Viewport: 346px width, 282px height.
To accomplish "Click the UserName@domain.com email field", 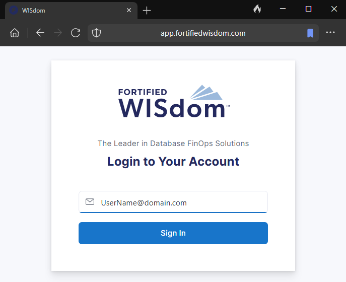I will pos(173,202).
